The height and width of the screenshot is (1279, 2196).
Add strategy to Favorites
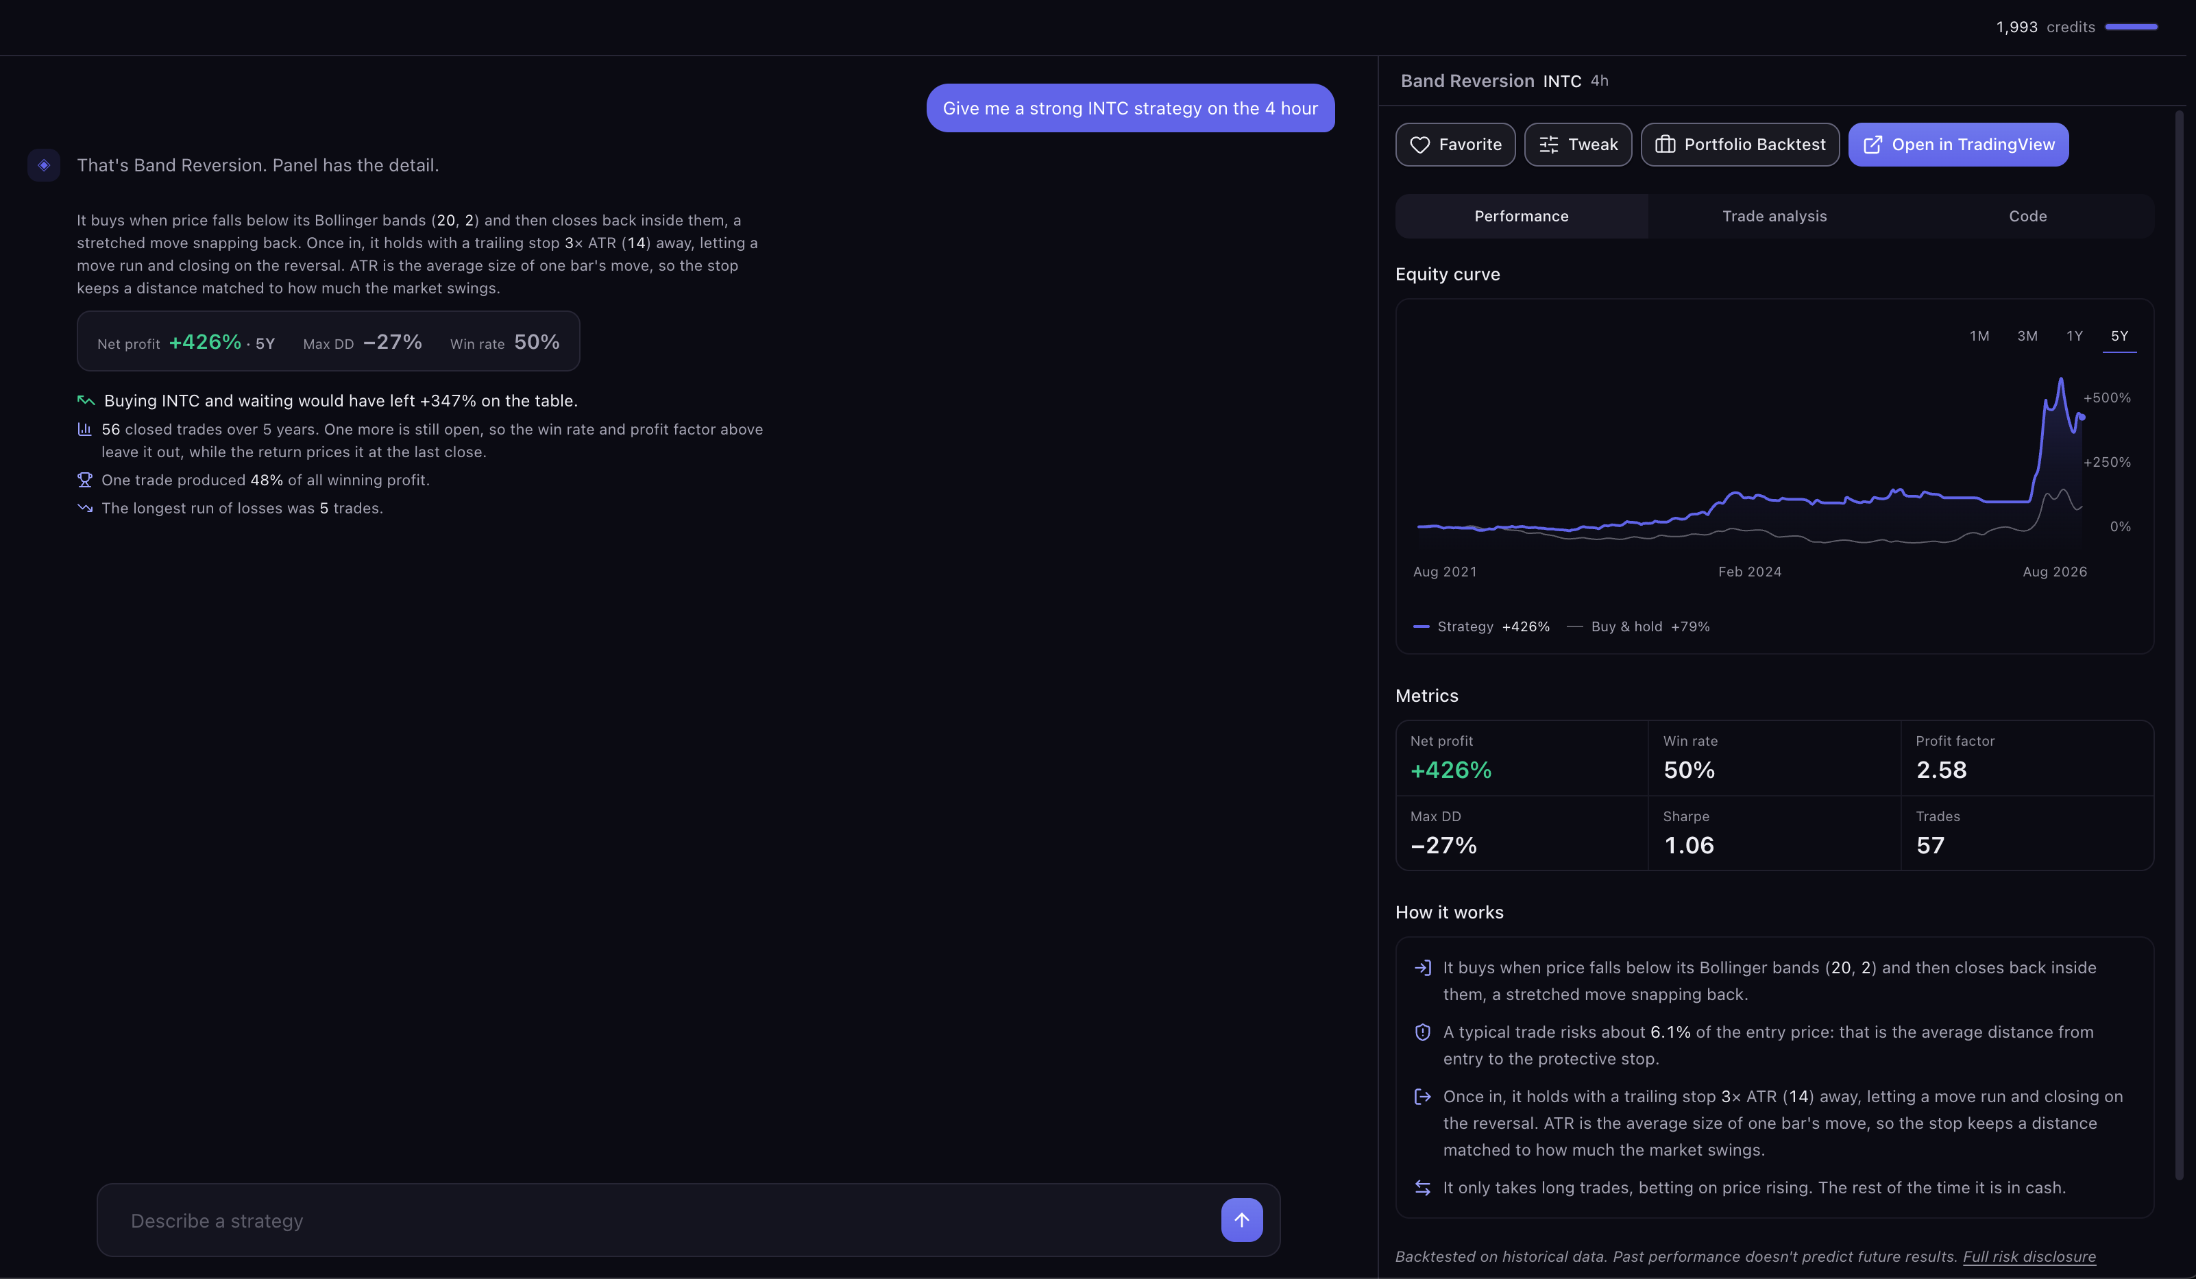click(1455, 145)
